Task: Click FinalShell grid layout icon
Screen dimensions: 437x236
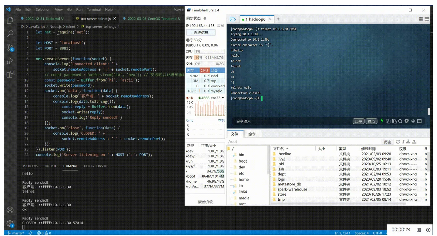Action: pos(421,19)
